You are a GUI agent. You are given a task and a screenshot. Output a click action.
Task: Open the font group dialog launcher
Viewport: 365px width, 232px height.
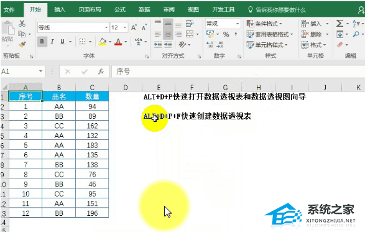point(147,56)
